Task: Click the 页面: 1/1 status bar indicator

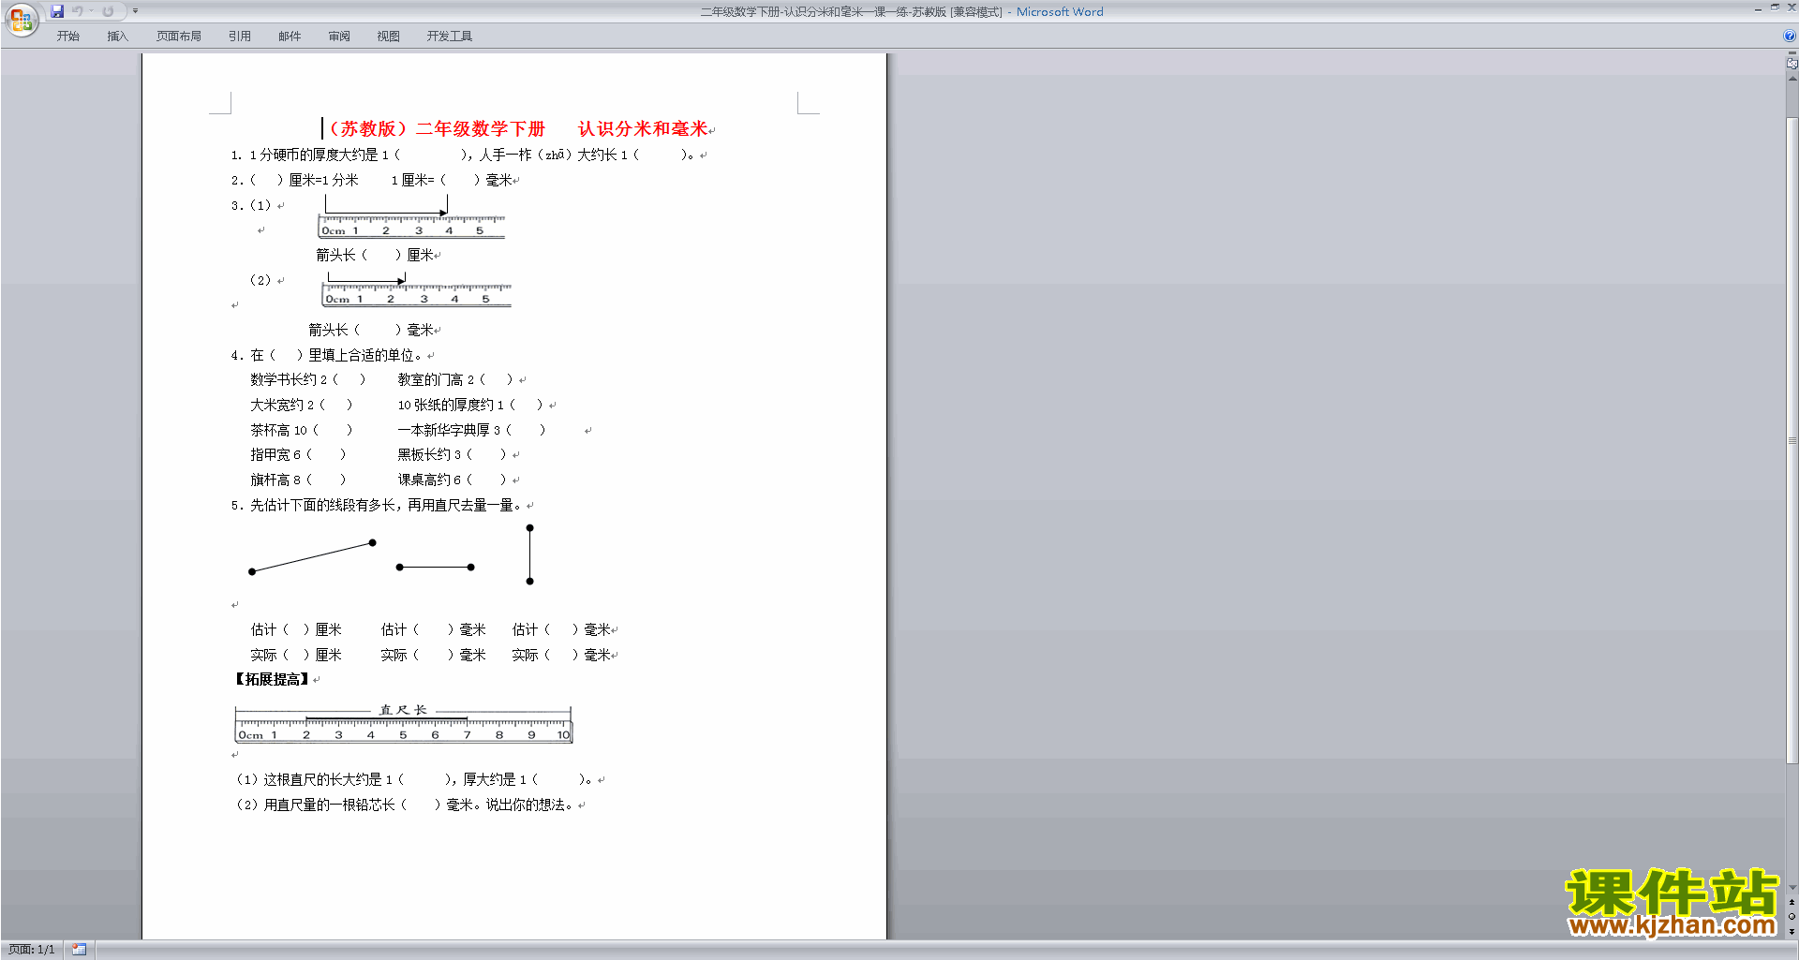Action: coord(32,950)
